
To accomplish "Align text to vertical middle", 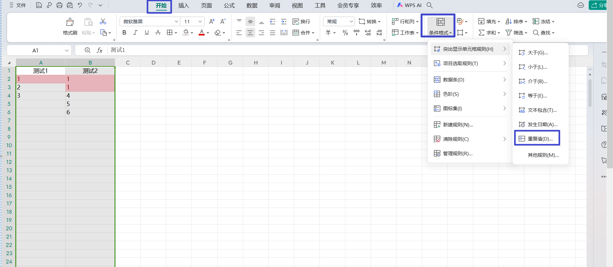I will [250, 21].
